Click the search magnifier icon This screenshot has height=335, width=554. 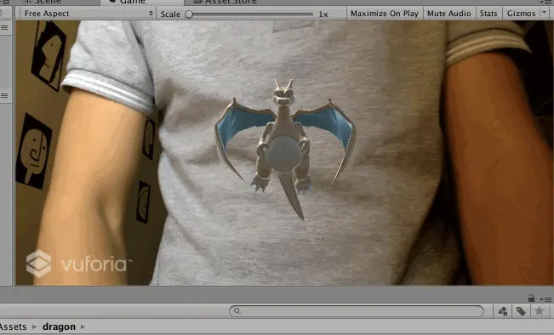pos(237,311)
